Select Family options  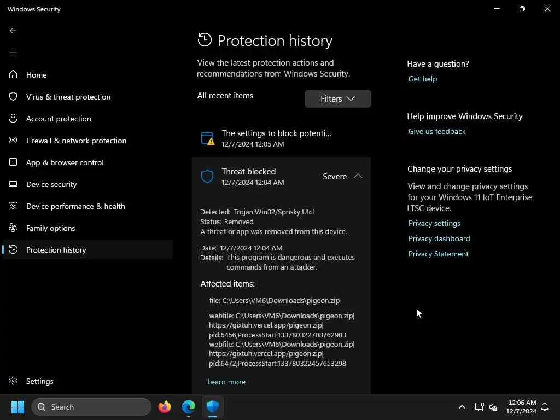coord(50,228)
